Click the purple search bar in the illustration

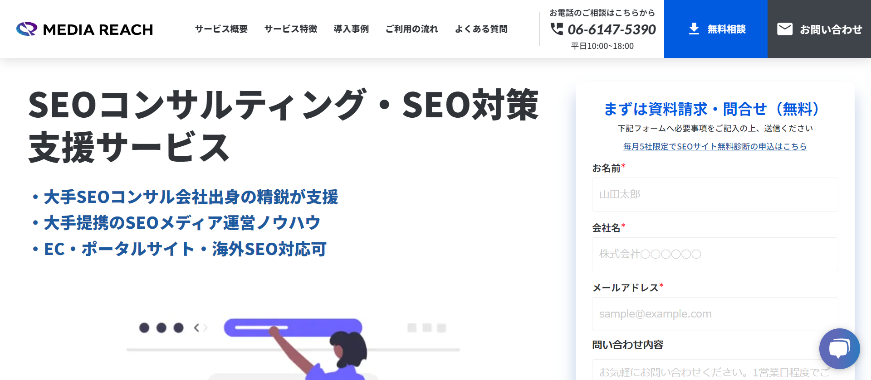click(x=293, y=327)
